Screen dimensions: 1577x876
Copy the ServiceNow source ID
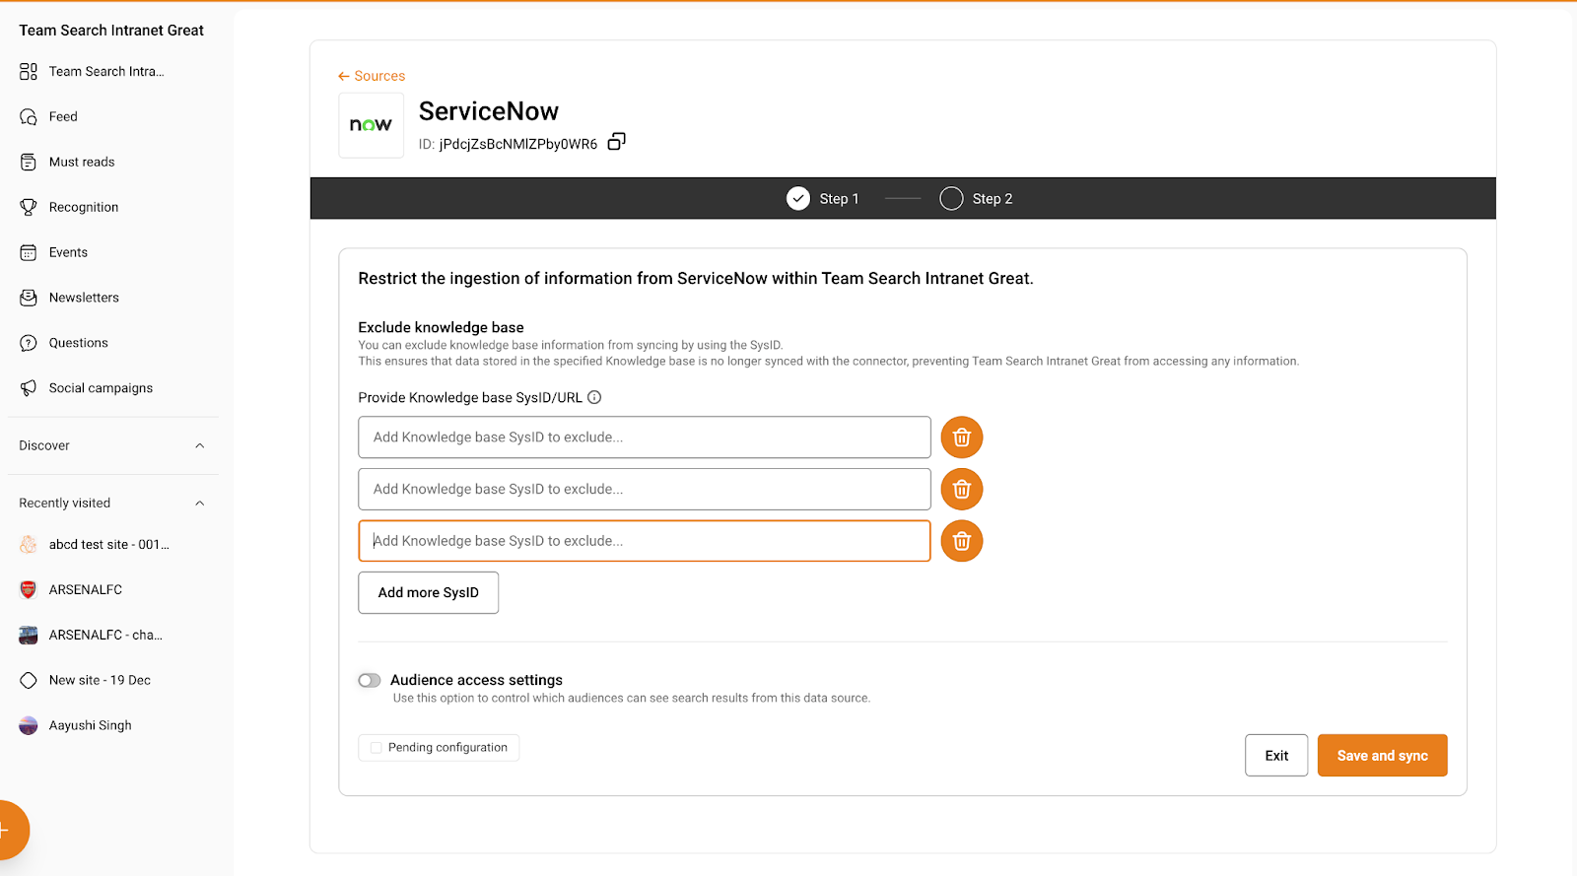[616, 142]
